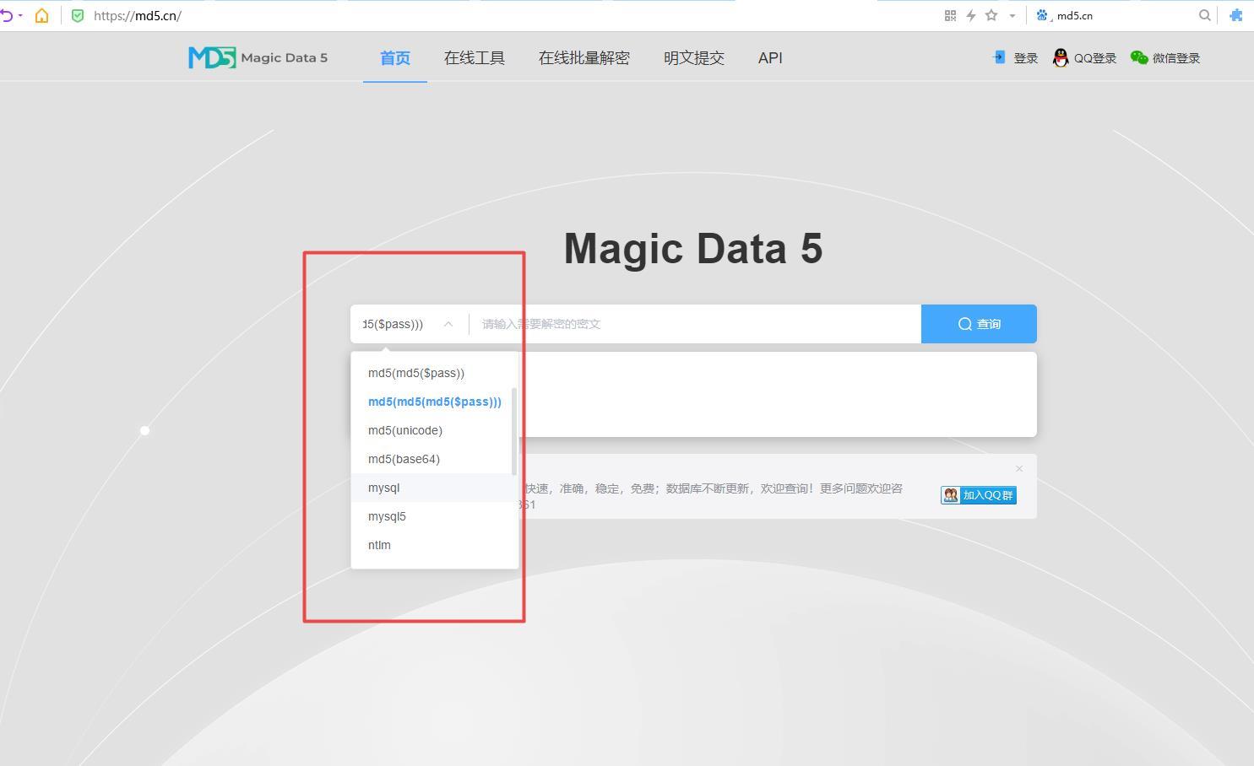Click the 加入QQ群 button
This screenshot has height=766, width=1254.
click(x=978, y=495)
